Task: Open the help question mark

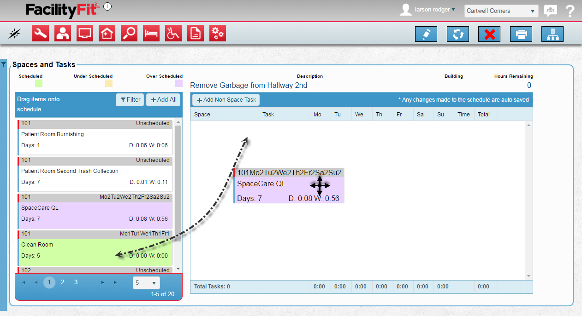Action: 570,11
